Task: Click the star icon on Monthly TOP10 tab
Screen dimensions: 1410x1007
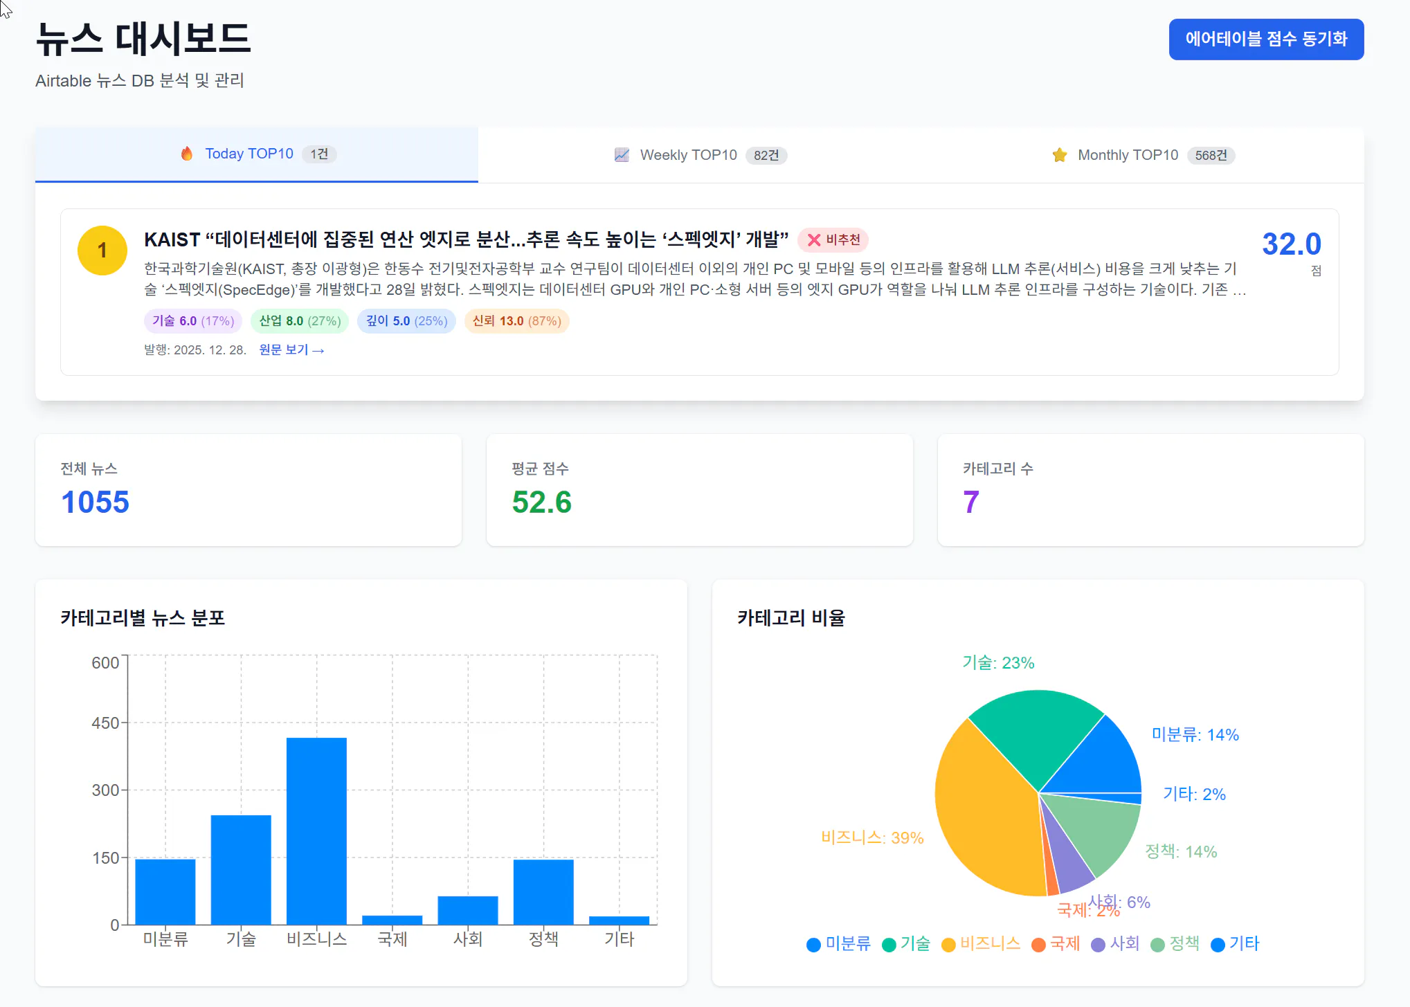Action: 1060,155
